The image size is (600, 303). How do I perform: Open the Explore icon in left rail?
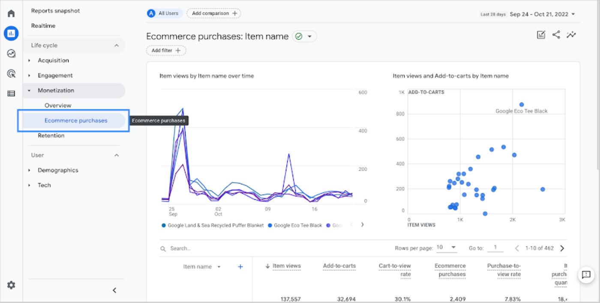click(x=11, y=54)
